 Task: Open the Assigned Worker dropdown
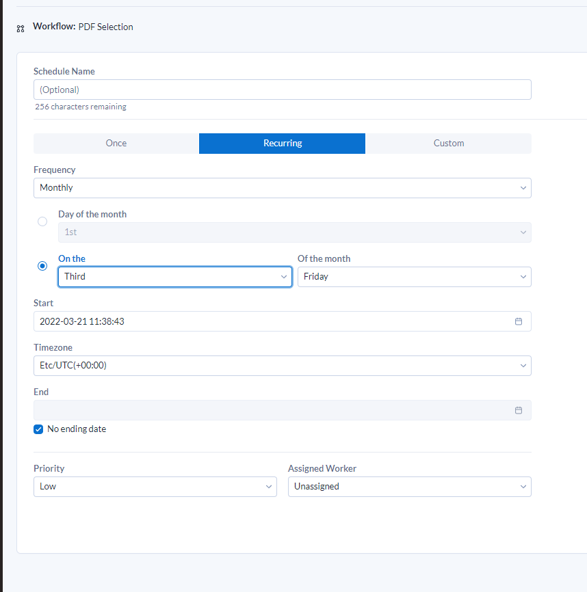tap(409, 486)
